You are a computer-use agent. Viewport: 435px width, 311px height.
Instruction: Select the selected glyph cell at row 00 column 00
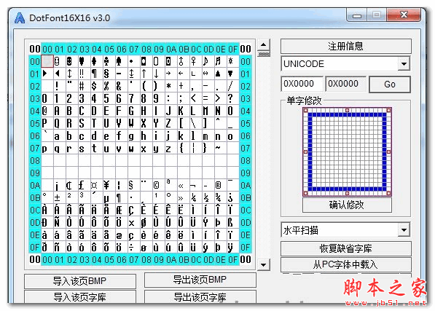pyautogui.click(x=47, y=61)
